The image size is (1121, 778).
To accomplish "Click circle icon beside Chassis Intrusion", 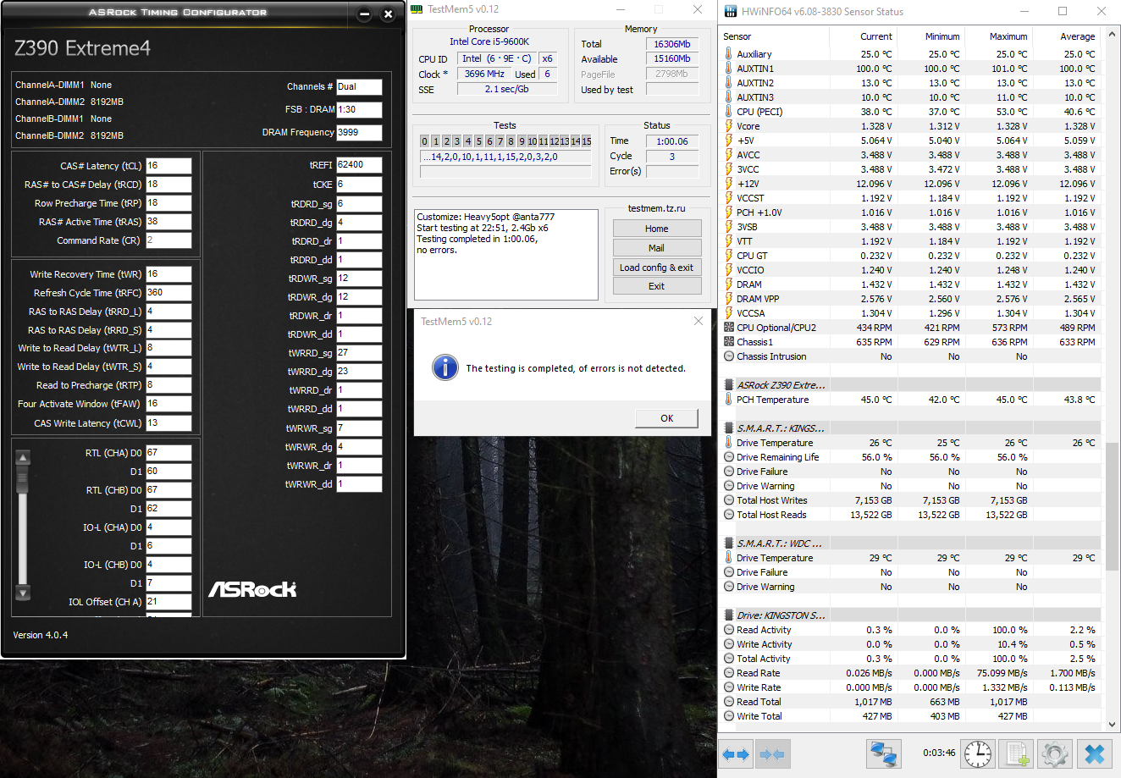I will 729,356.
